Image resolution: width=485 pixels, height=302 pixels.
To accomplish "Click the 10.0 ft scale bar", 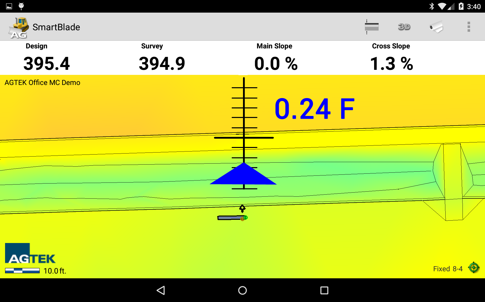I will pyautogui.click(x=22, y=271).
